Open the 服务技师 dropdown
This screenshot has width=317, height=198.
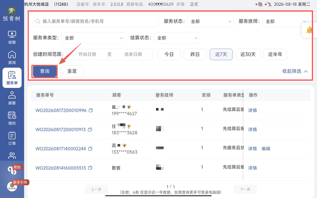285,21
